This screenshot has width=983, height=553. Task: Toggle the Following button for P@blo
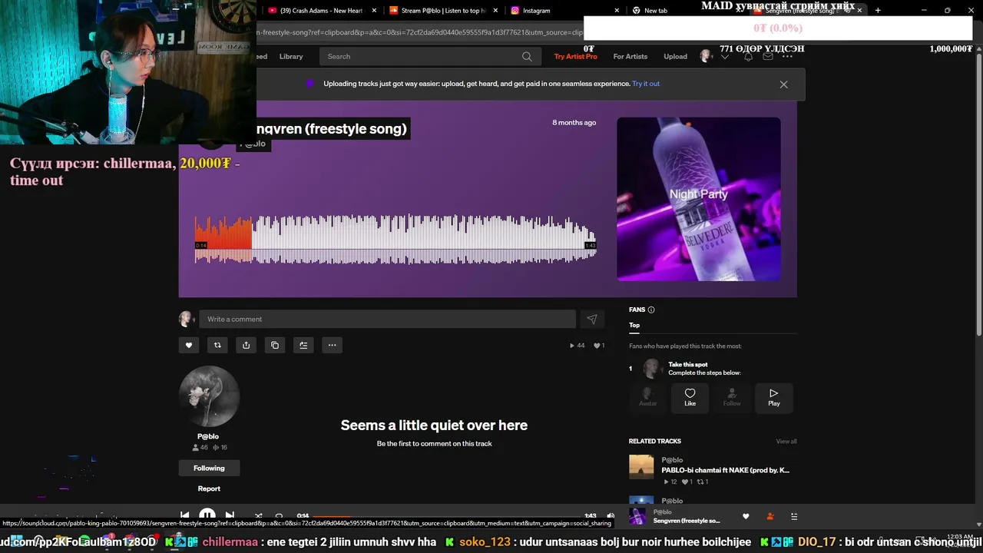coord(209,468)
